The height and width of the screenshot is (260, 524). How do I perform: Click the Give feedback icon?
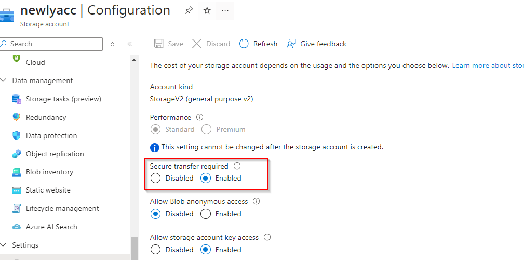[x=291, y=44]
